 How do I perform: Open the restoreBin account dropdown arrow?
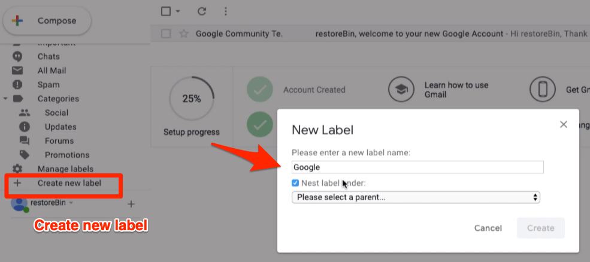pos(71,203)
